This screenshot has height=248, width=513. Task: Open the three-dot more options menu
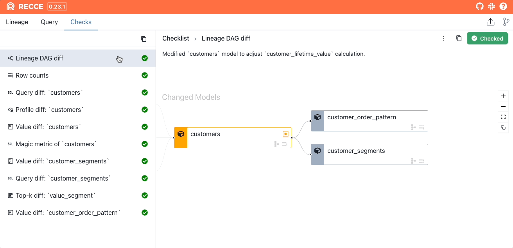[x=443, y=39]
